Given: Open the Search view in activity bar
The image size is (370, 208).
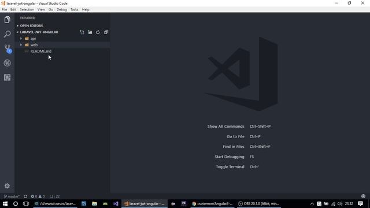Looking at the screenshot, I should [8, 34].
